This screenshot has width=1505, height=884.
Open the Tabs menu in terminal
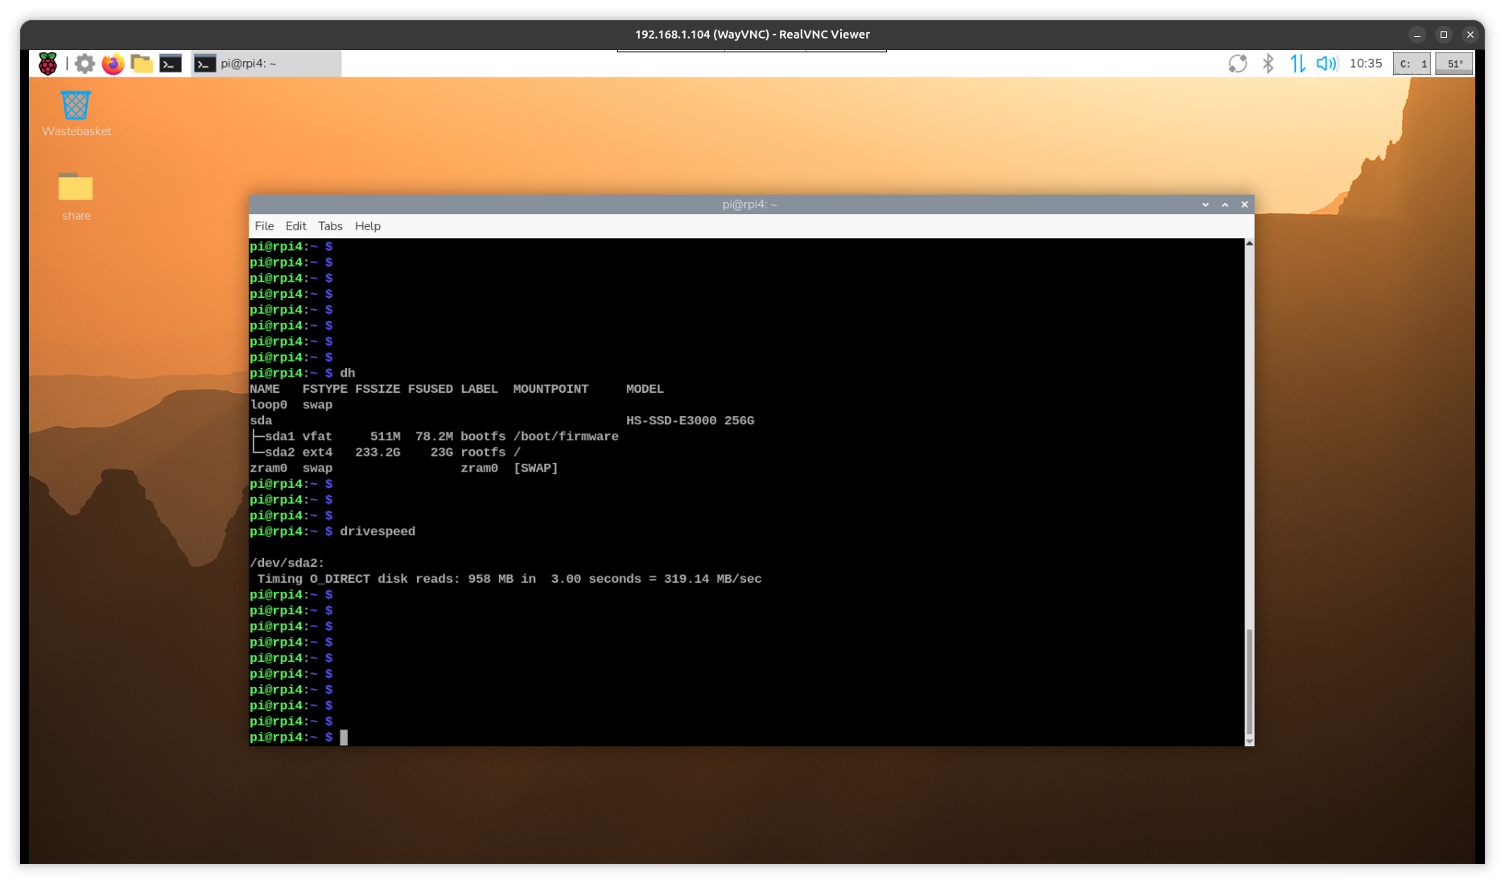pos(330,226)
